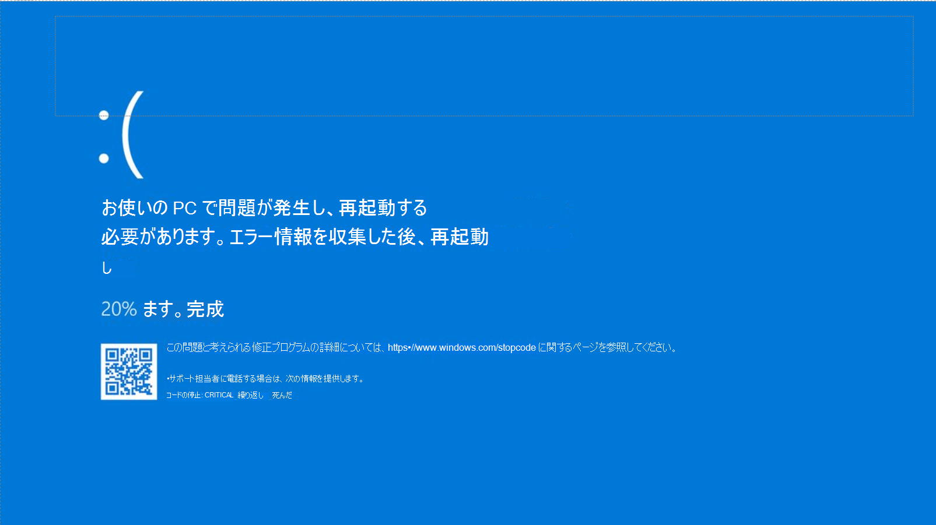Click the 20% progress percentage

click(119, 309)
